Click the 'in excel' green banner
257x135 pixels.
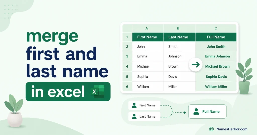point(68,91)
